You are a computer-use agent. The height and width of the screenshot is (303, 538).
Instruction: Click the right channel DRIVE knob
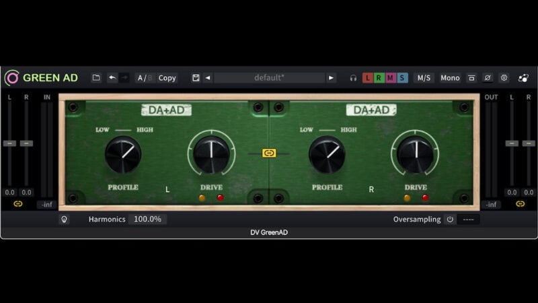(415, 155)
